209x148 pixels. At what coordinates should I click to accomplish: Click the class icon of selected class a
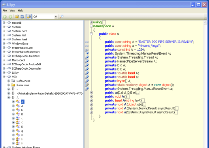pyautogui.click(x=18, y=102)
